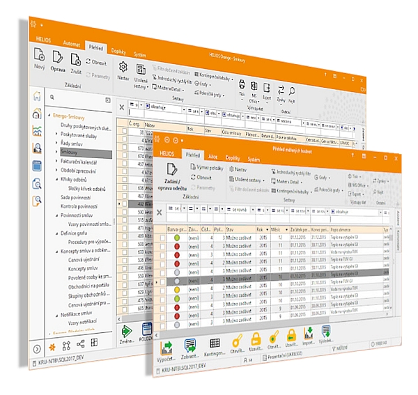The image size is (418, 395).
Task: Open obsahuje filter dropdown in front window
Action: pyautogui.click(x=380, y=212)
